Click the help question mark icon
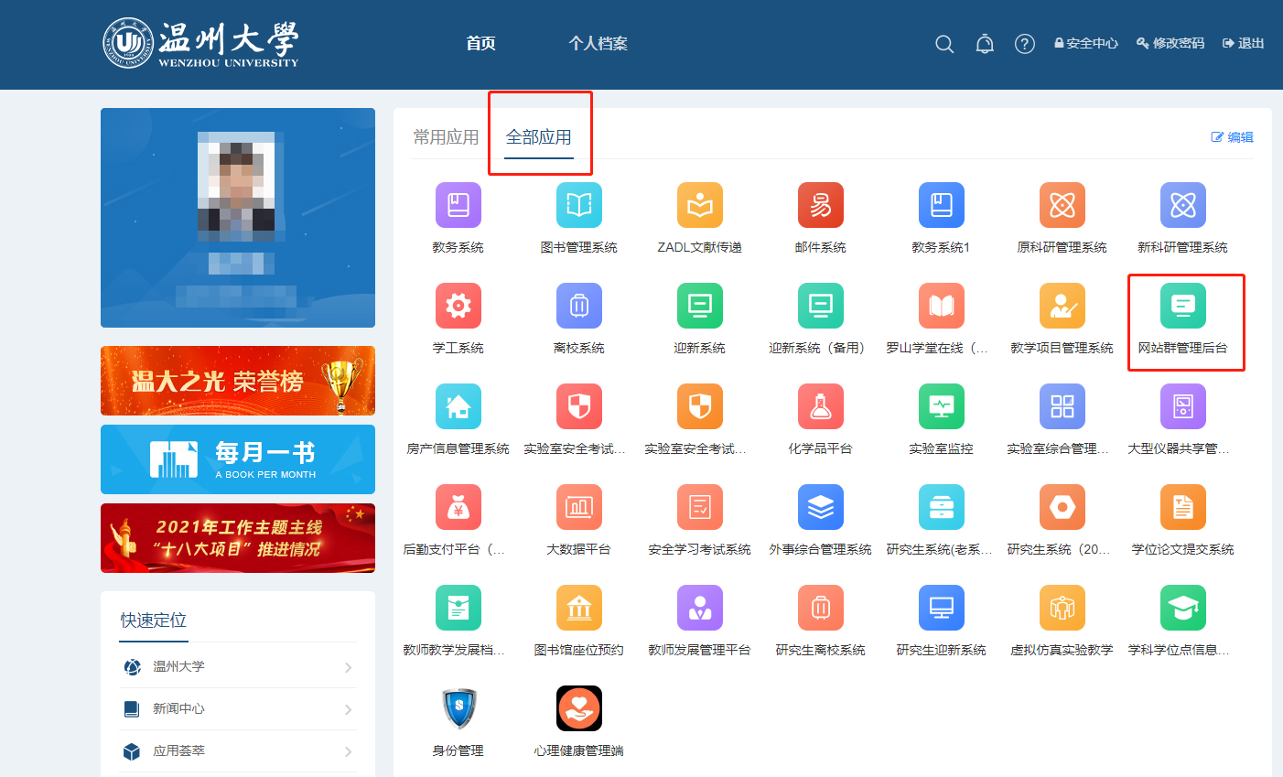Image resolution: width=1283 pixels, height=777 pixels. 1025,44
